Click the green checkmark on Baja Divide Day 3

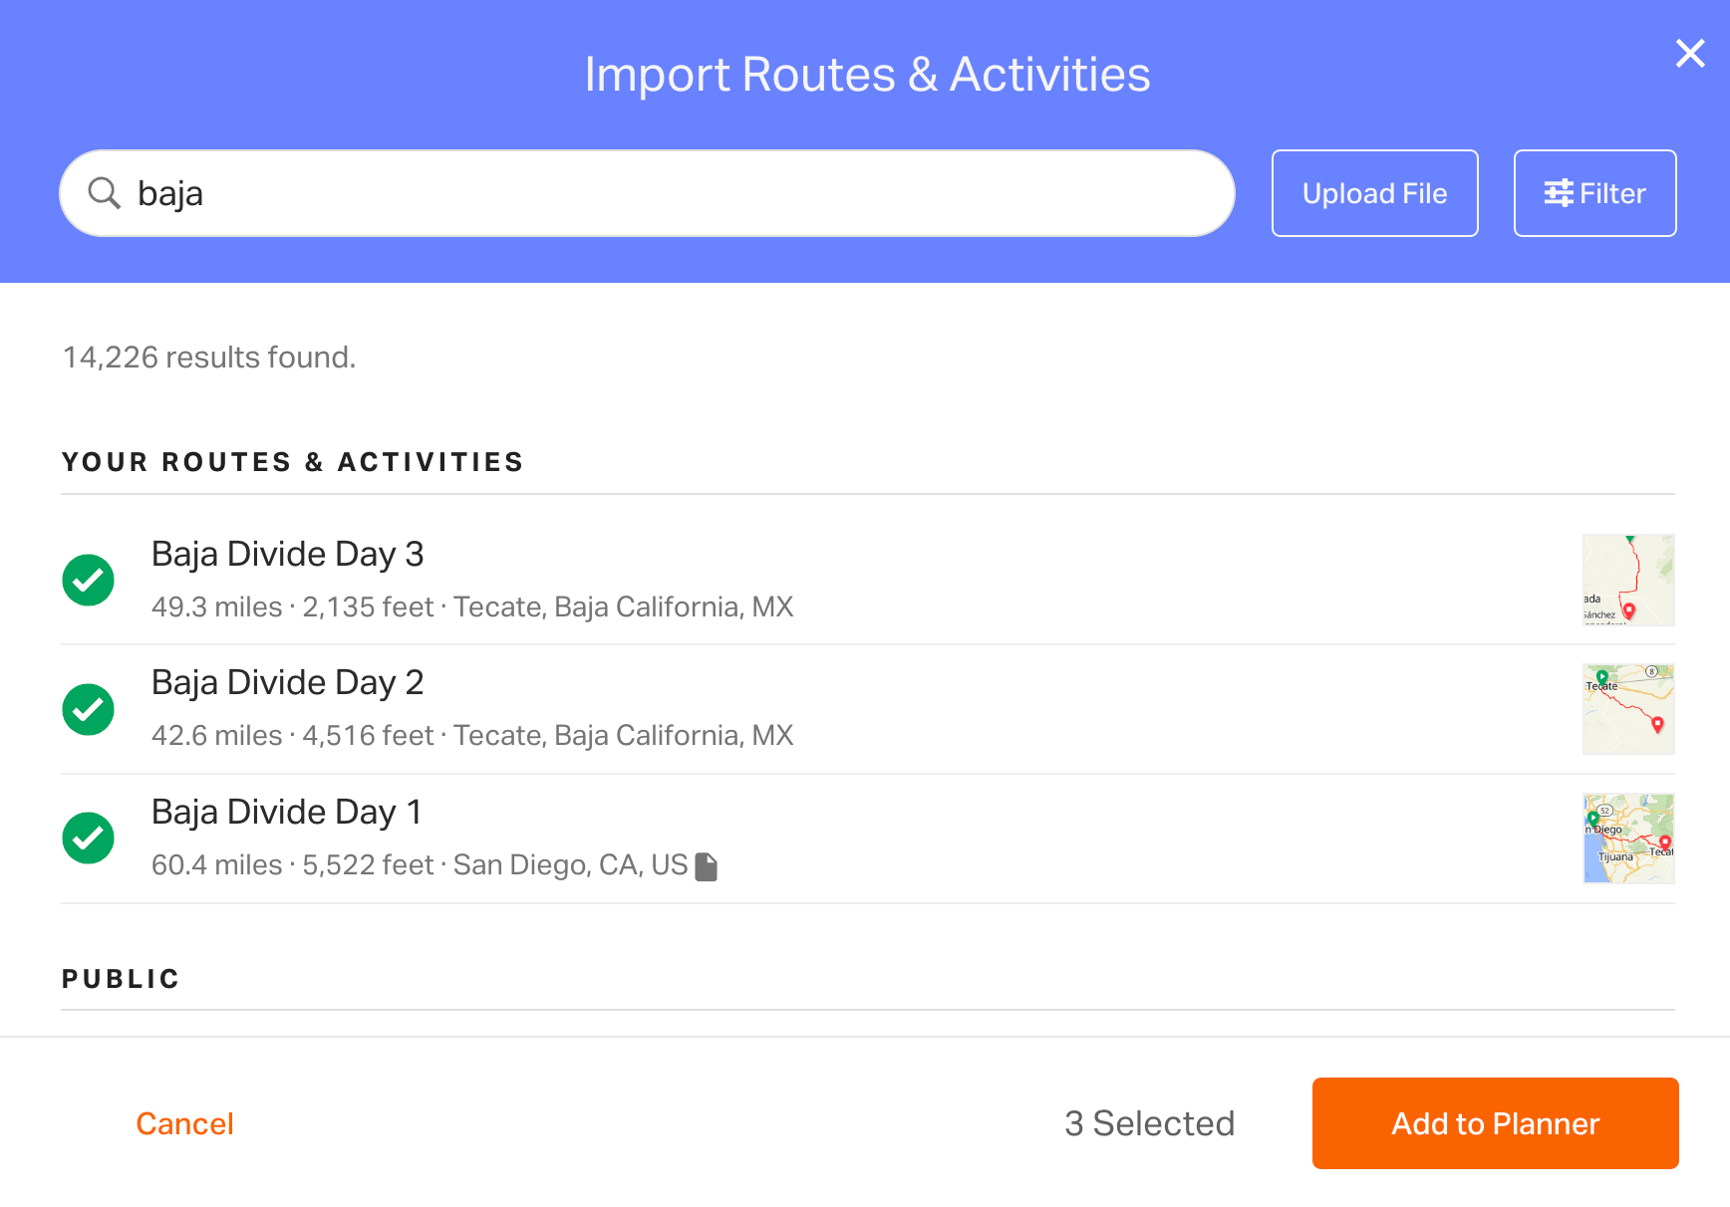[88, 580]
